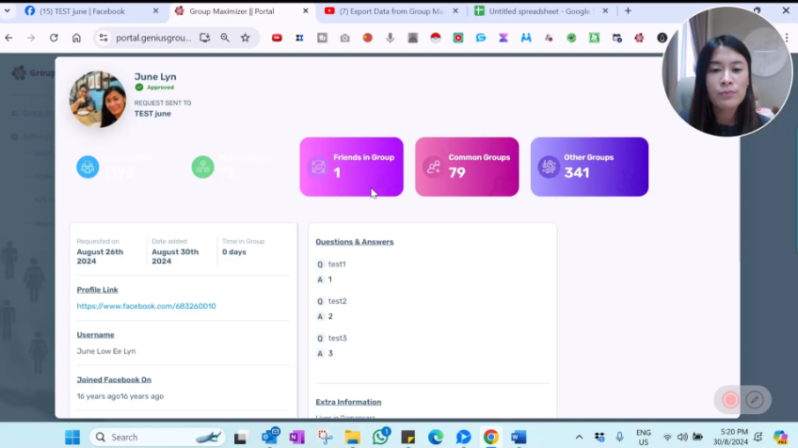Click the red record button overlay
Viewport: 798px width, 448px height.
click(x=729, y=400)
